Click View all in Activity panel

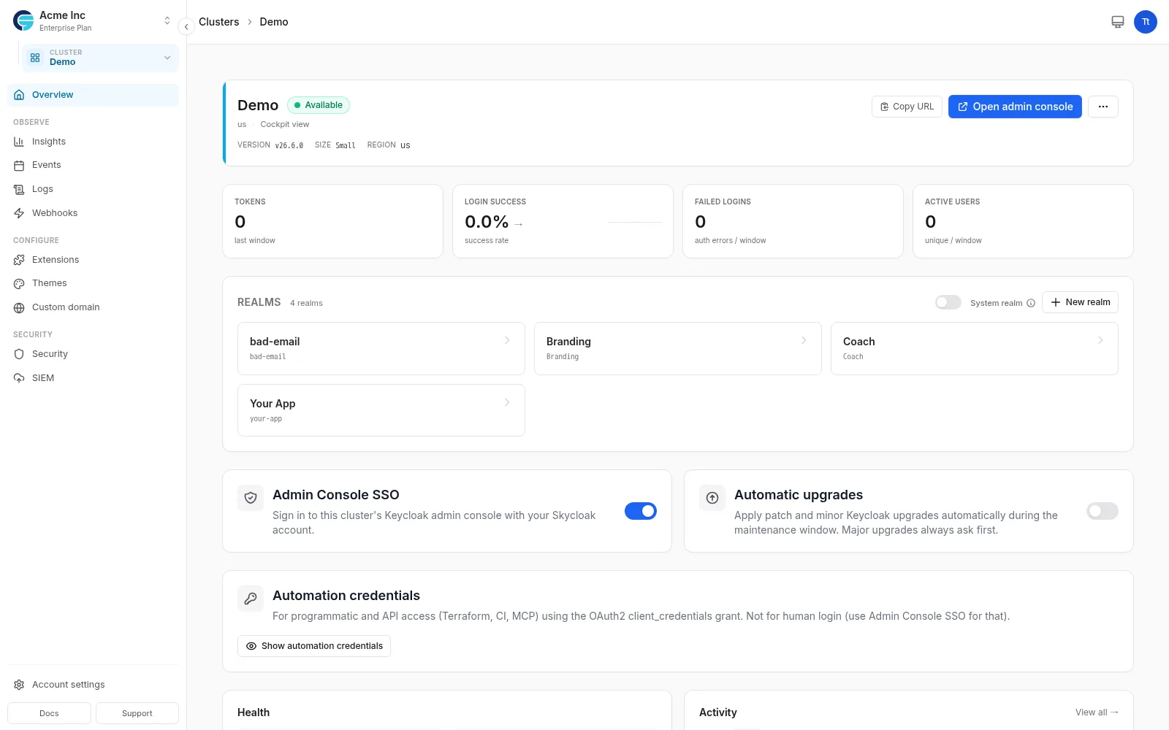point(1097,712)
